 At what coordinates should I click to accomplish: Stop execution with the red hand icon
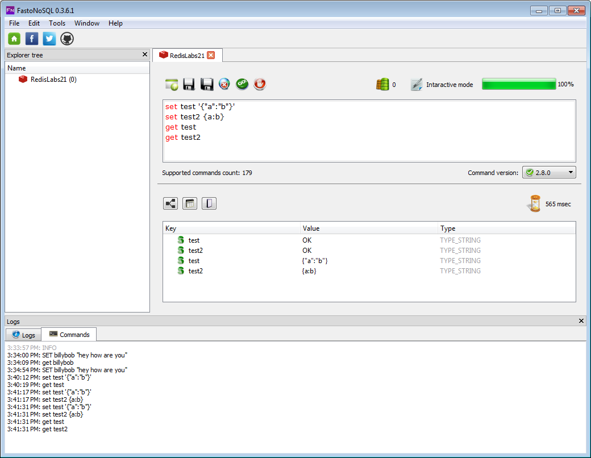pos(260,84)
